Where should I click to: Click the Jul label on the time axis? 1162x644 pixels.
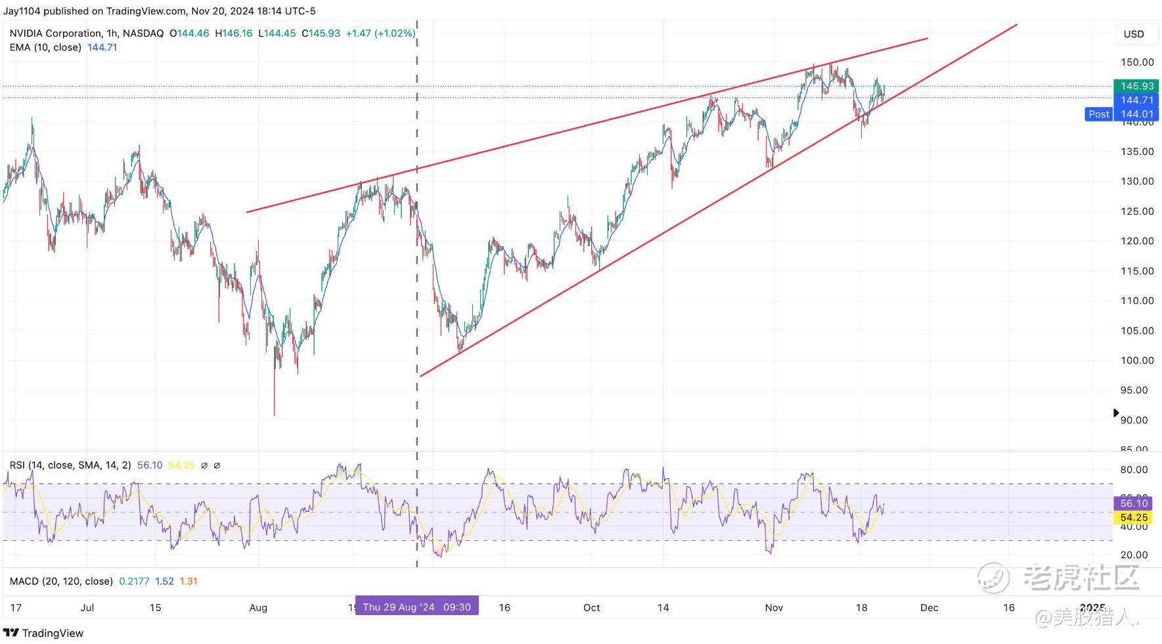click(x=87, y=607)
